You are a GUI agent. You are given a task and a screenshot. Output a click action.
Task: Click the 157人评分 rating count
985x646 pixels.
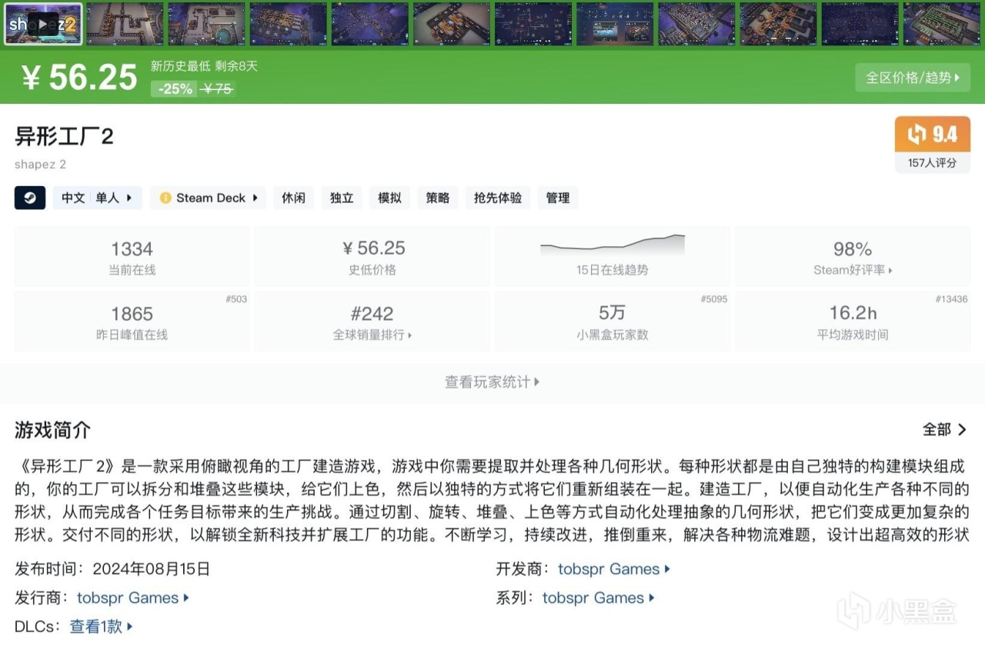[932, 163]
